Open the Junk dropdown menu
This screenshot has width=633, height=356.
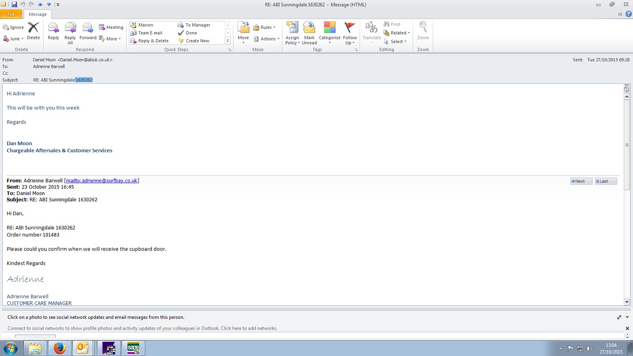(x=13, y=39)
